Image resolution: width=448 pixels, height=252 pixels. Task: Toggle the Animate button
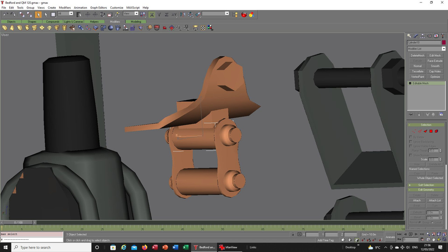click(390, 237)
